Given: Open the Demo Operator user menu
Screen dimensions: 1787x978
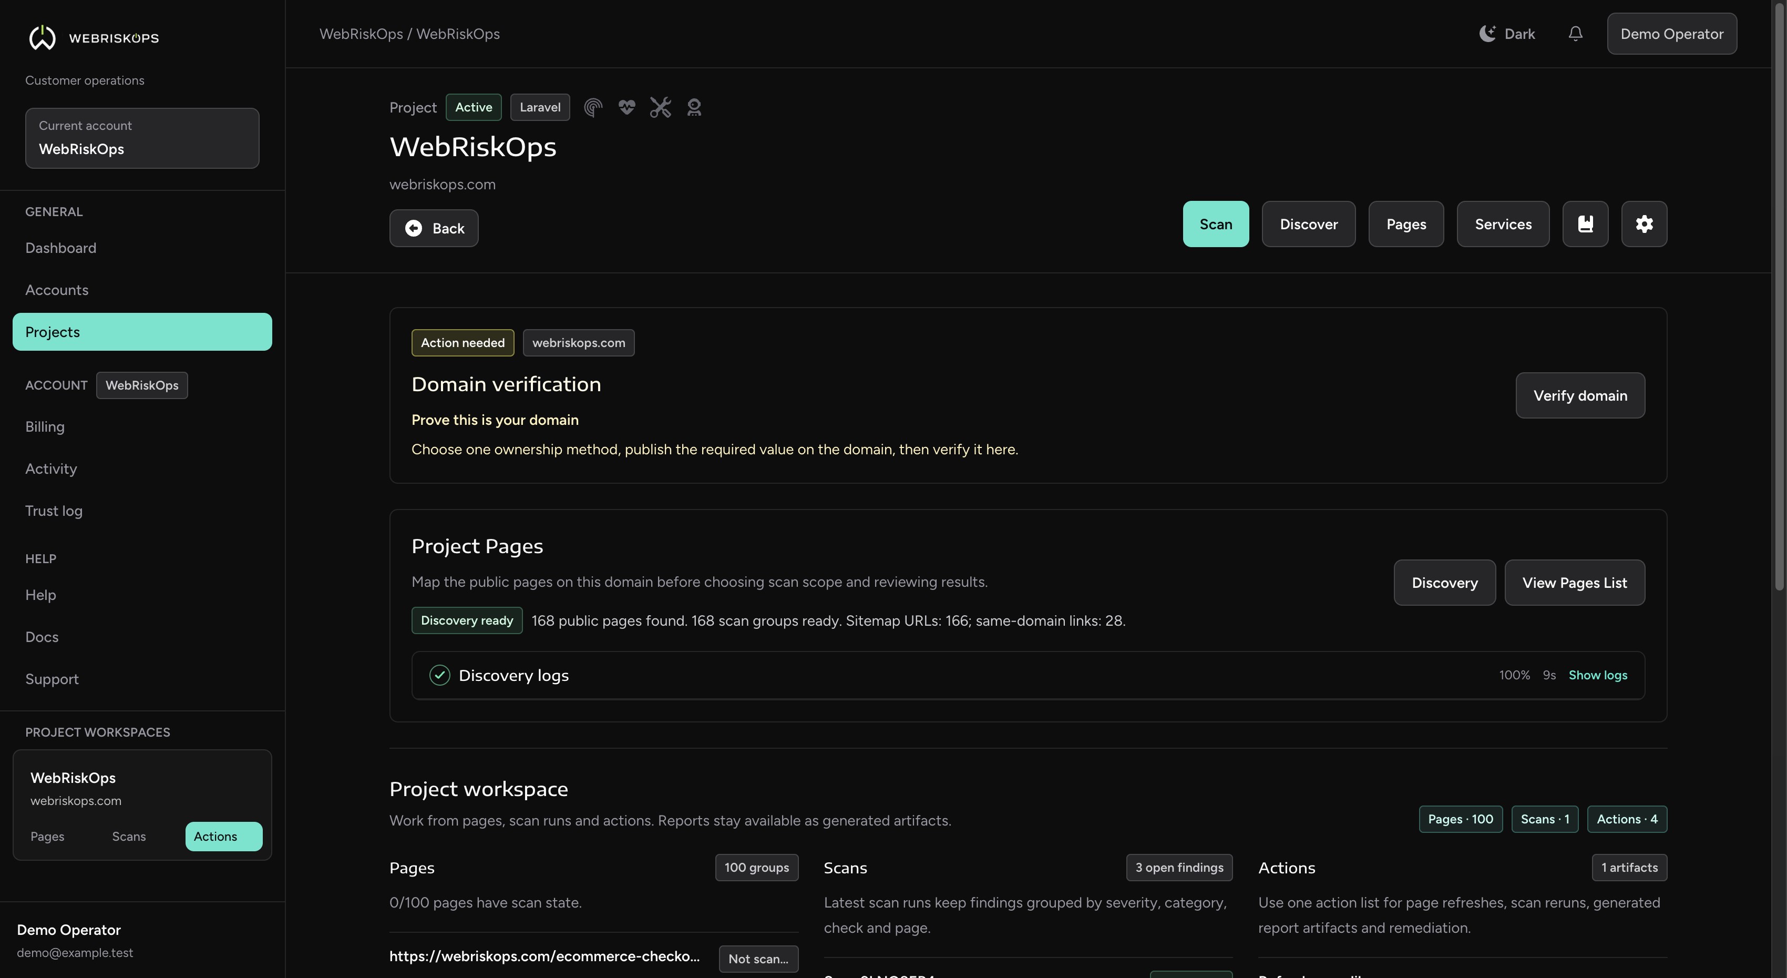Looking at the screenshot, I should pyautogui.click(x=1672, y=33).
